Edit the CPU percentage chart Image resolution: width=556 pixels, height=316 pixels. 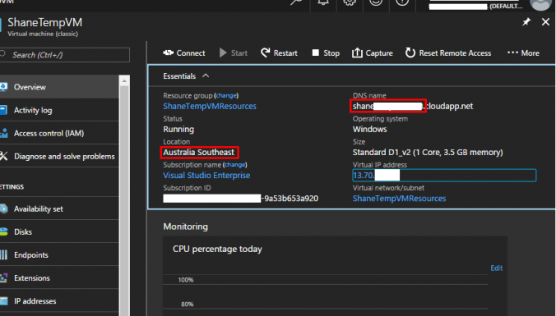497,268
